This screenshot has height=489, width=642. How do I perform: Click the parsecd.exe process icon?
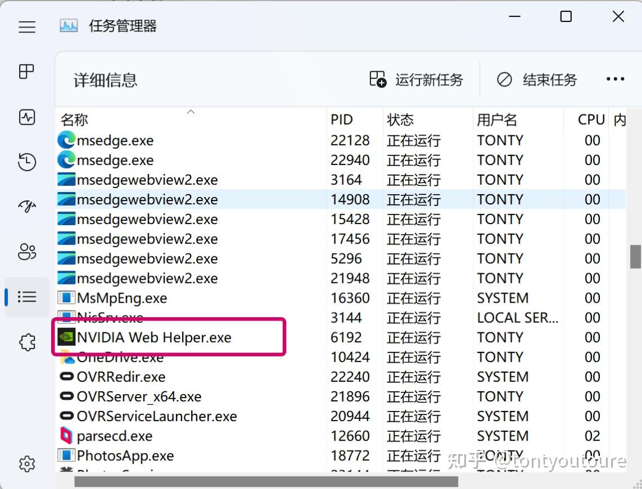click(x=66, y=436)
